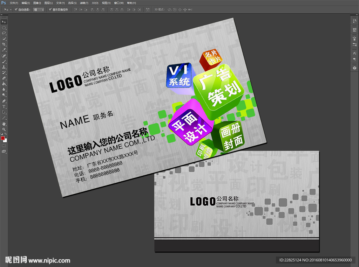The height and width of the screenshot is (267, 359).
Task: Select the Type tool
Action: (4, 106)
